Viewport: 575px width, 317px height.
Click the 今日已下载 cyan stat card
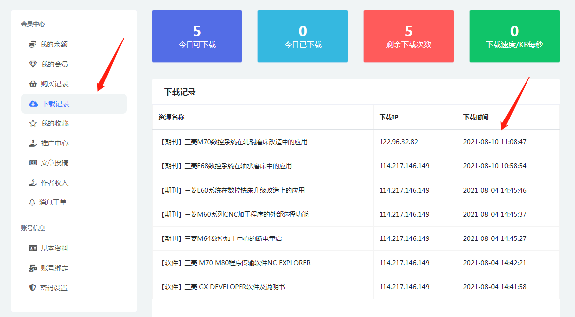[x=302, y=36]
